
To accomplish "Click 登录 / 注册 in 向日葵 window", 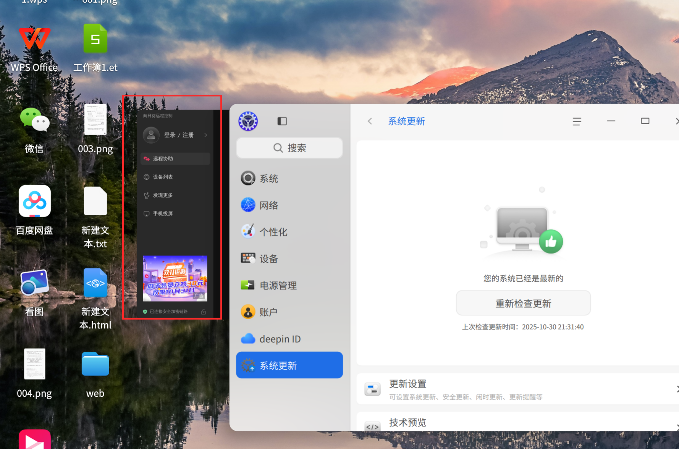I will [179, 135].
